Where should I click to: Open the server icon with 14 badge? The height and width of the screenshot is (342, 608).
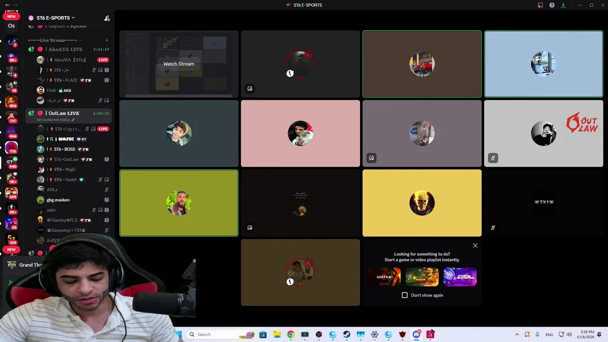pyautogui.click(x=11, y=86)
